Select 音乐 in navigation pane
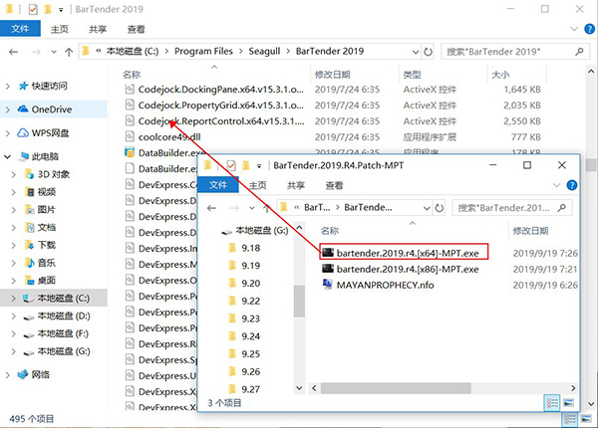This screenshot has width=598, height=428. click(x=46, y=263)
